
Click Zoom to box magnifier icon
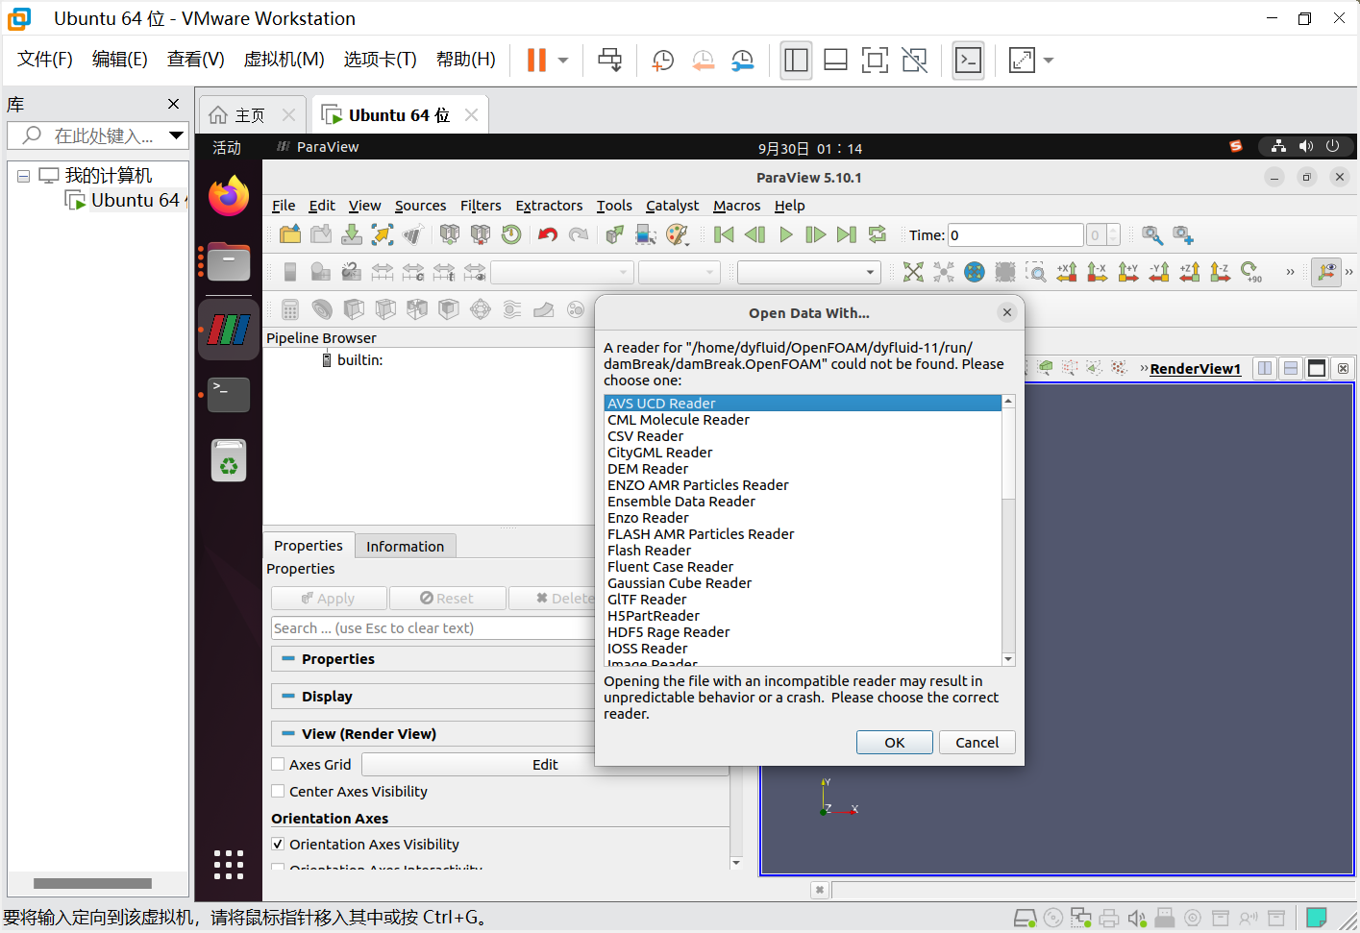1036,272
